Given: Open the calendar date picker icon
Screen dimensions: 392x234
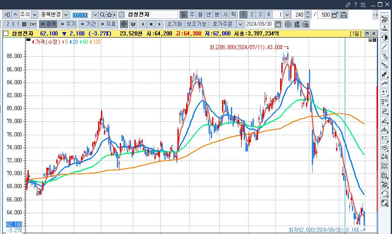Looking at the screenshot, I should [x=278, y=24].
